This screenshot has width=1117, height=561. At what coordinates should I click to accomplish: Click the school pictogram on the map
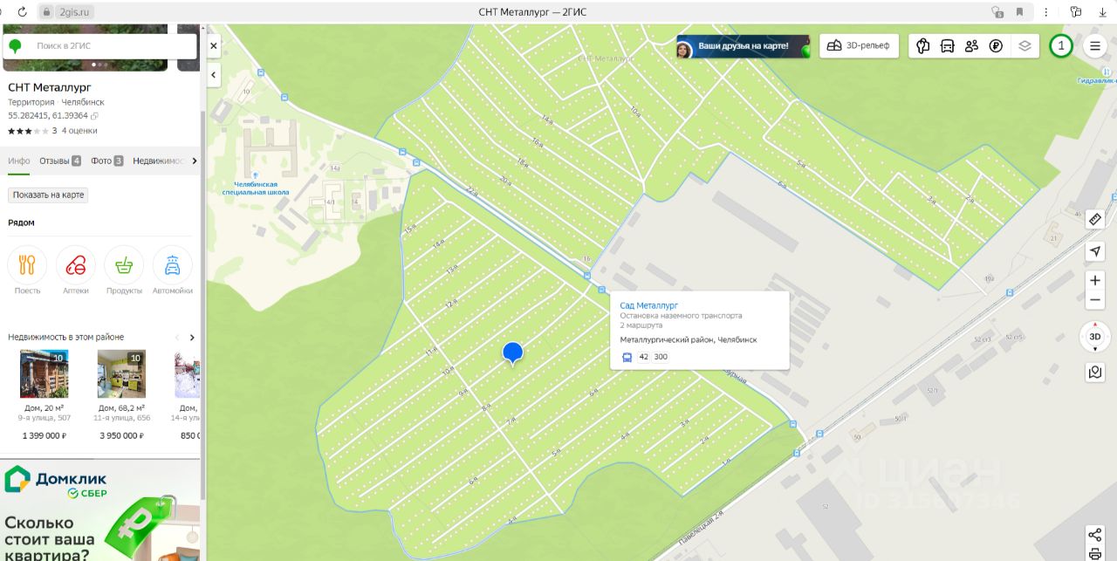[x=256, y=174]
